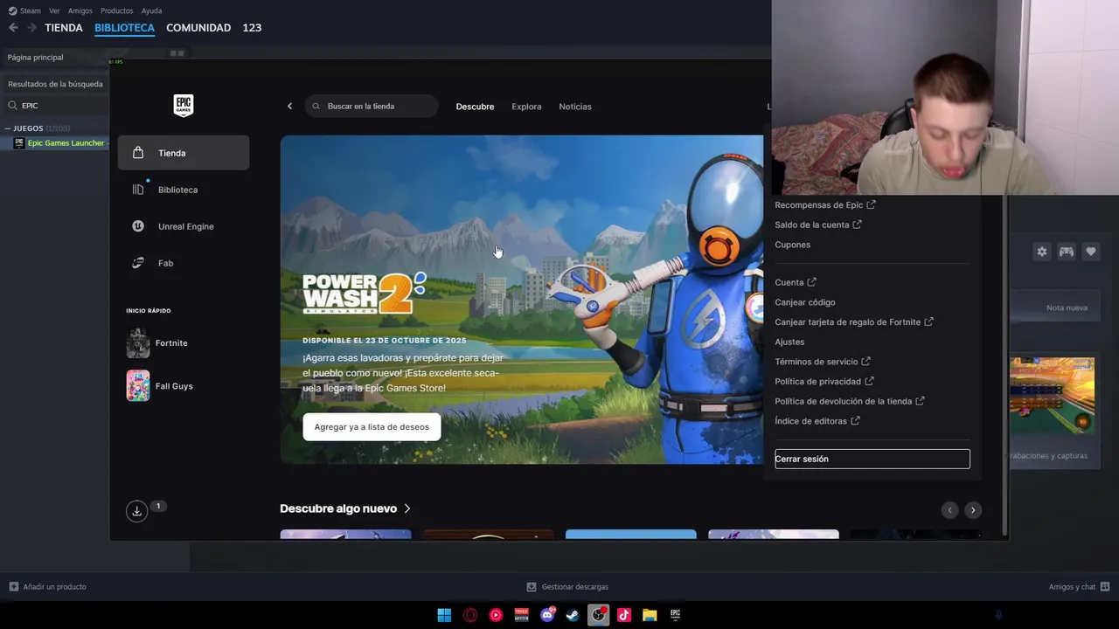This screenshot has width=1119, height=629.
Task: Select Cupones from account menu
Action: (x=793, y=245)
